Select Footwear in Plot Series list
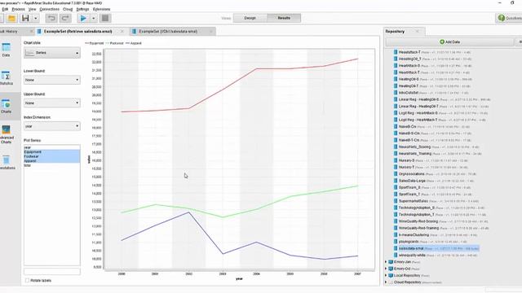Screen dimensions: 522x293 51,156
